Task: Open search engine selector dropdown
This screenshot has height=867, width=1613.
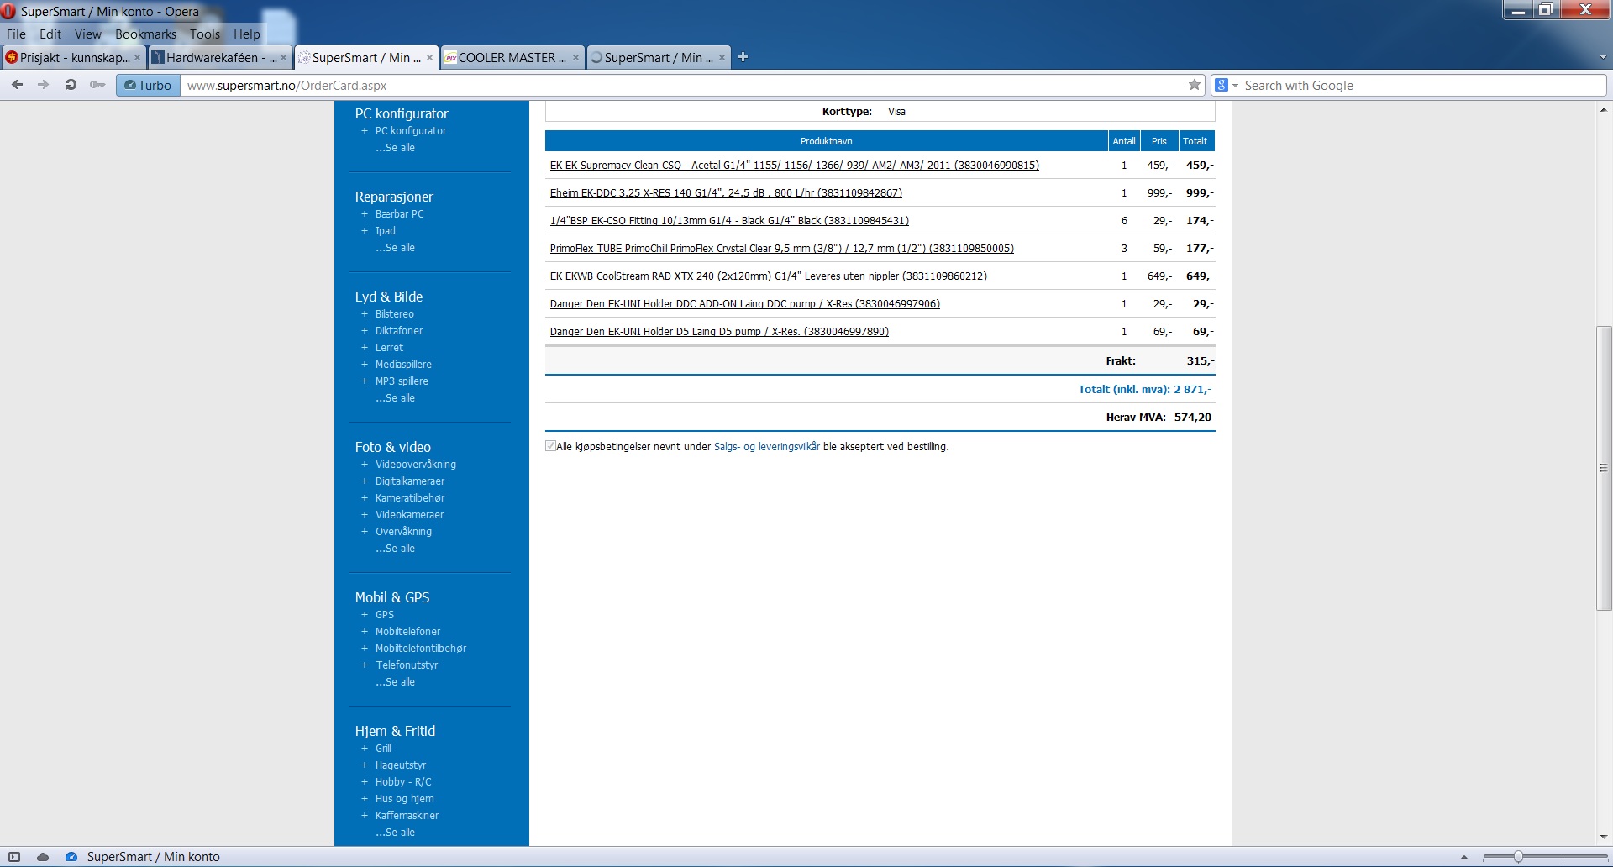Action: pos(1227,85)
